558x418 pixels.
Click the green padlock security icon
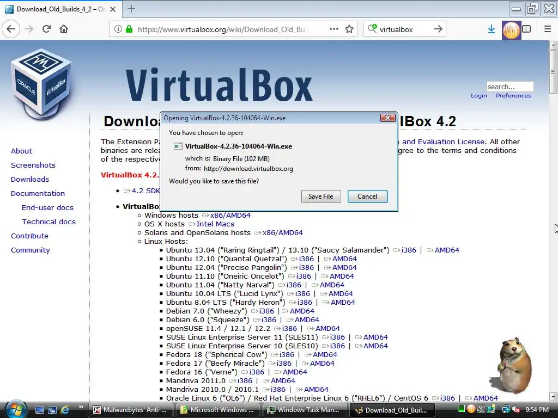(x=129, y=29)
